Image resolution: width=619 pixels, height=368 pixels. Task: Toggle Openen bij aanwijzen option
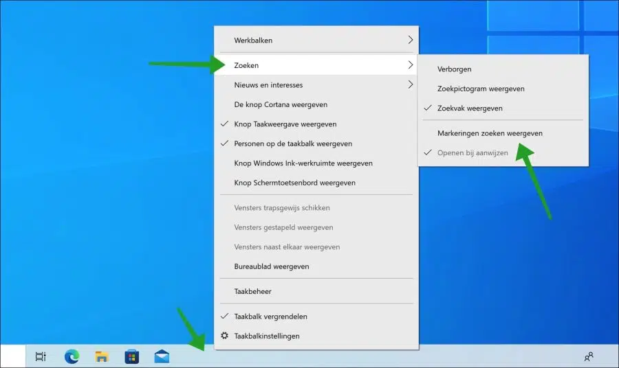pyautogui.click(x=503, y=153)
